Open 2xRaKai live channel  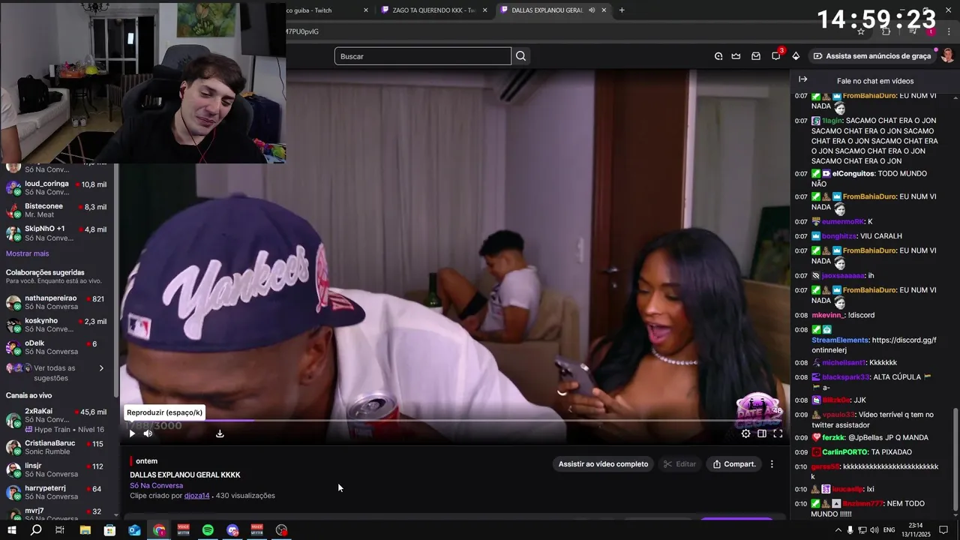[56, 420]
